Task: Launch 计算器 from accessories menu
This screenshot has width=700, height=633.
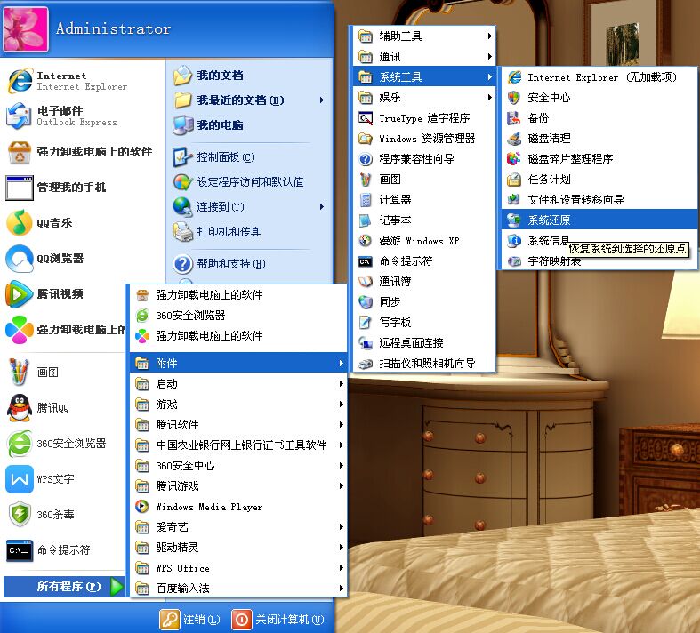Action: (x=424, y=200)
